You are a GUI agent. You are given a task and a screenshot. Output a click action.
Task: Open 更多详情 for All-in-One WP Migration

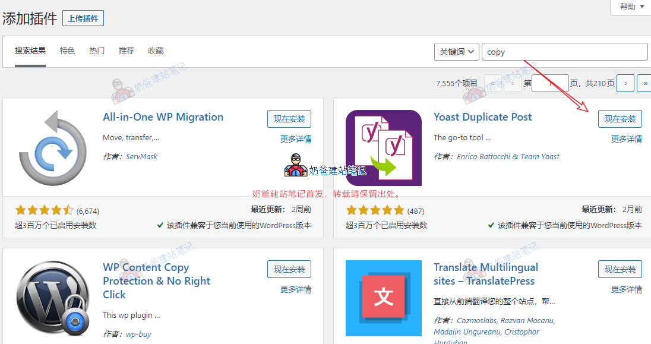click(295, 138)
